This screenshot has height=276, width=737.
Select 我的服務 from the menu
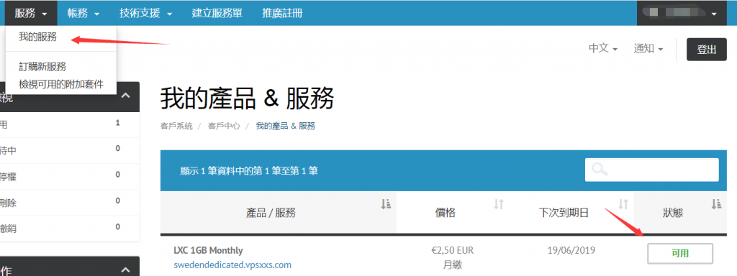point(37,37)
